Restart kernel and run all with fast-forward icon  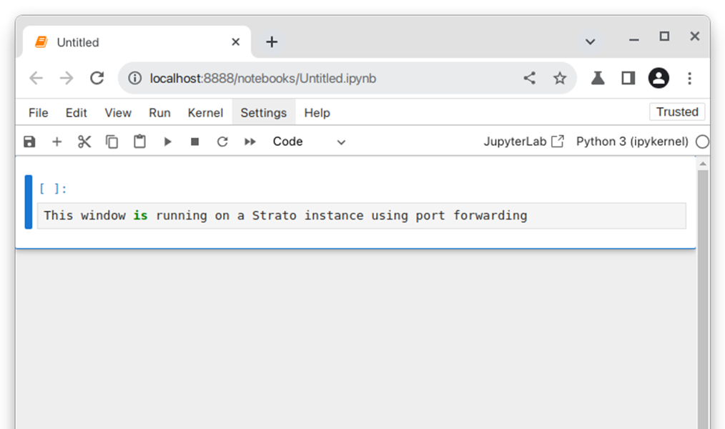250,142
